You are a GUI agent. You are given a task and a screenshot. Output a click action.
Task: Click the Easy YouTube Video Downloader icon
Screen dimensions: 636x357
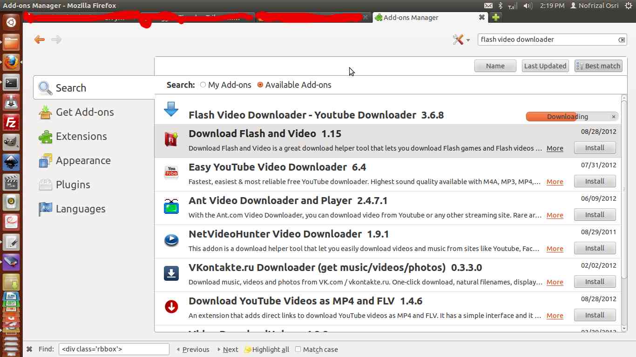(x=171, y=172)
